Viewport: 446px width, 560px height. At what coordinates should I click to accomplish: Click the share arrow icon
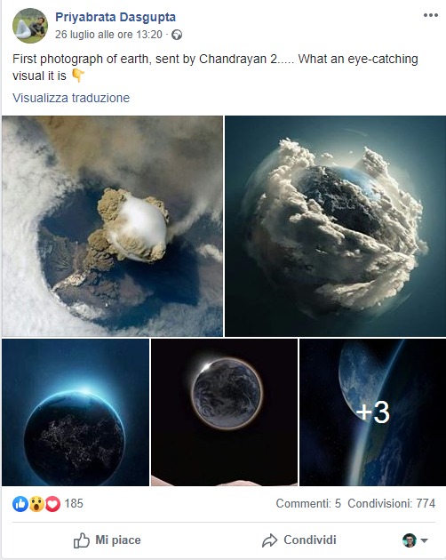pyautogui.click(x=269, y=540)
